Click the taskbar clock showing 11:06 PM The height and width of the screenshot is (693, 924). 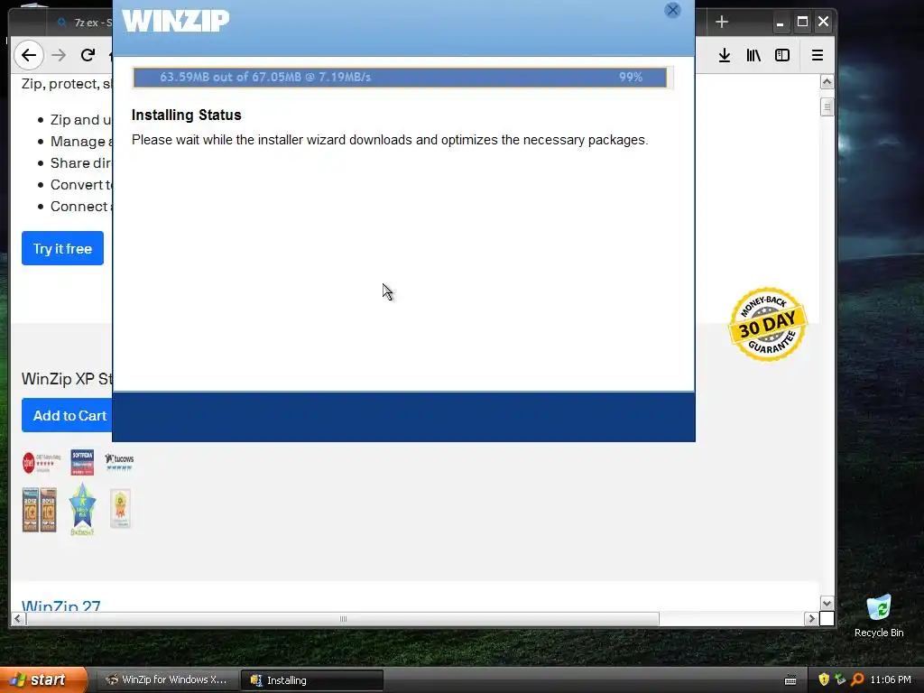click(891, 679)
